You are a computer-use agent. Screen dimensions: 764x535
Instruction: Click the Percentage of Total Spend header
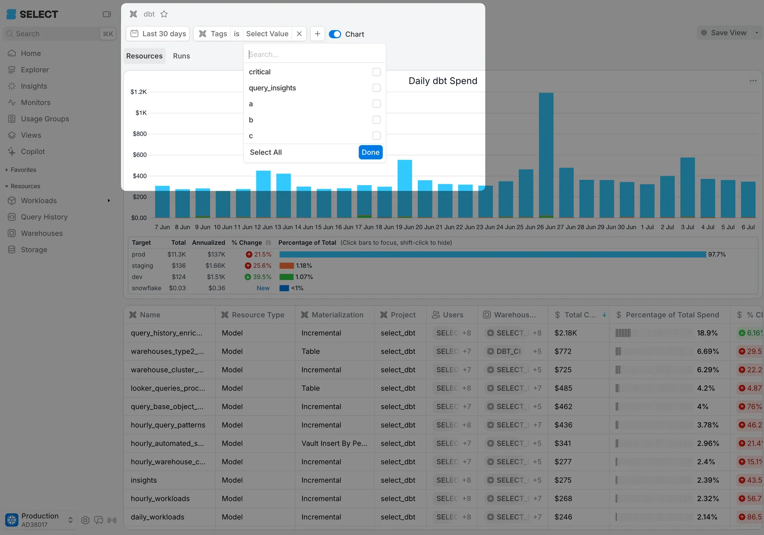click(x=670, y=315)
